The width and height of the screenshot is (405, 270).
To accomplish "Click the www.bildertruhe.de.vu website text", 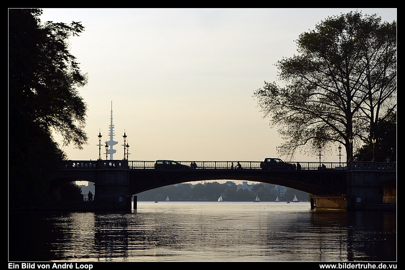I will click(x=358, y=266).
